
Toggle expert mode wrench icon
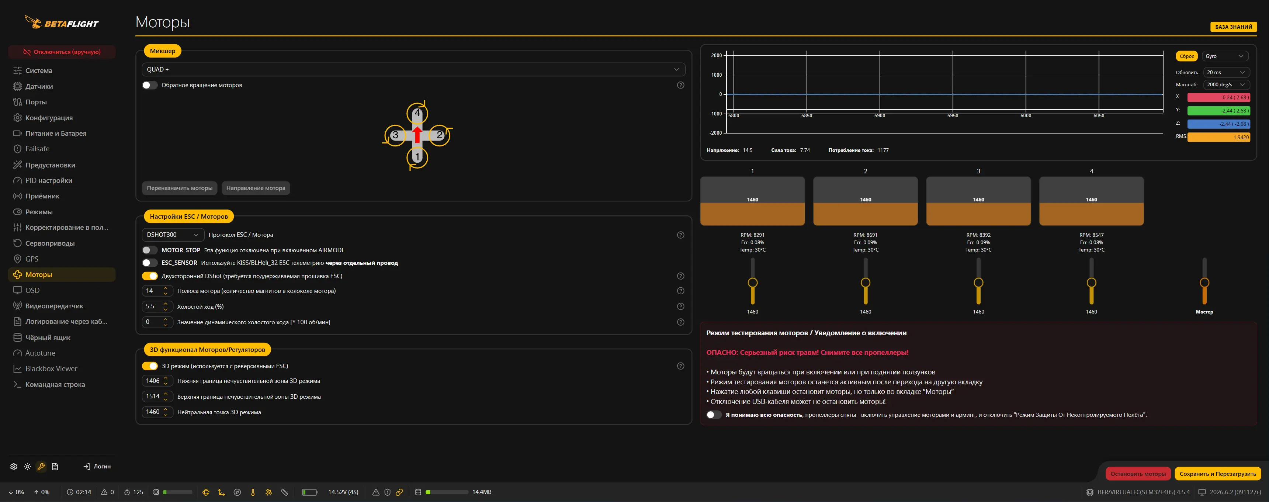point(41,467)
